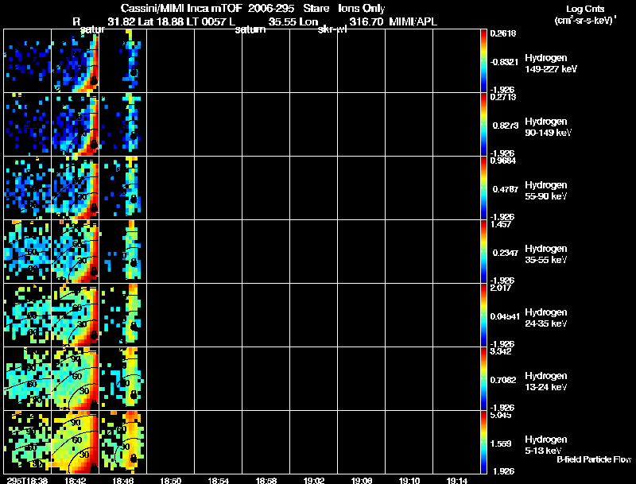Click the 295T18:38 start time label
The width and height of the screenshot is (636, 484).
[x=26, y=480]
